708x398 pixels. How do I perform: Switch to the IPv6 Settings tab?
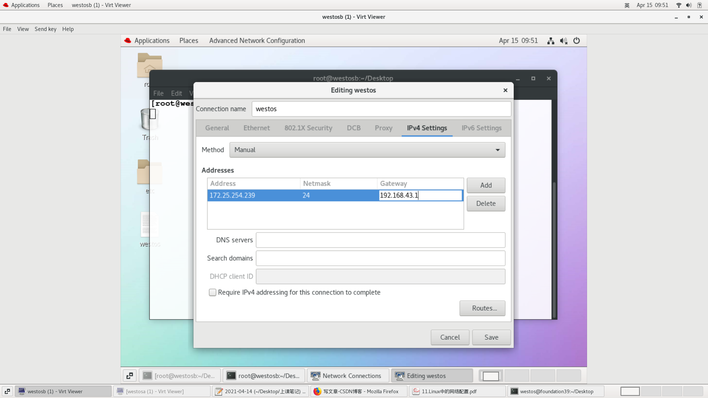482,128
